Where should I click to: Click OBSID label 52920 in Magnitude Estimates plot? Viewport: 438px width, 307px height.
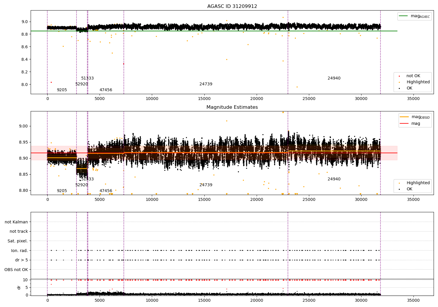point(82,185)
